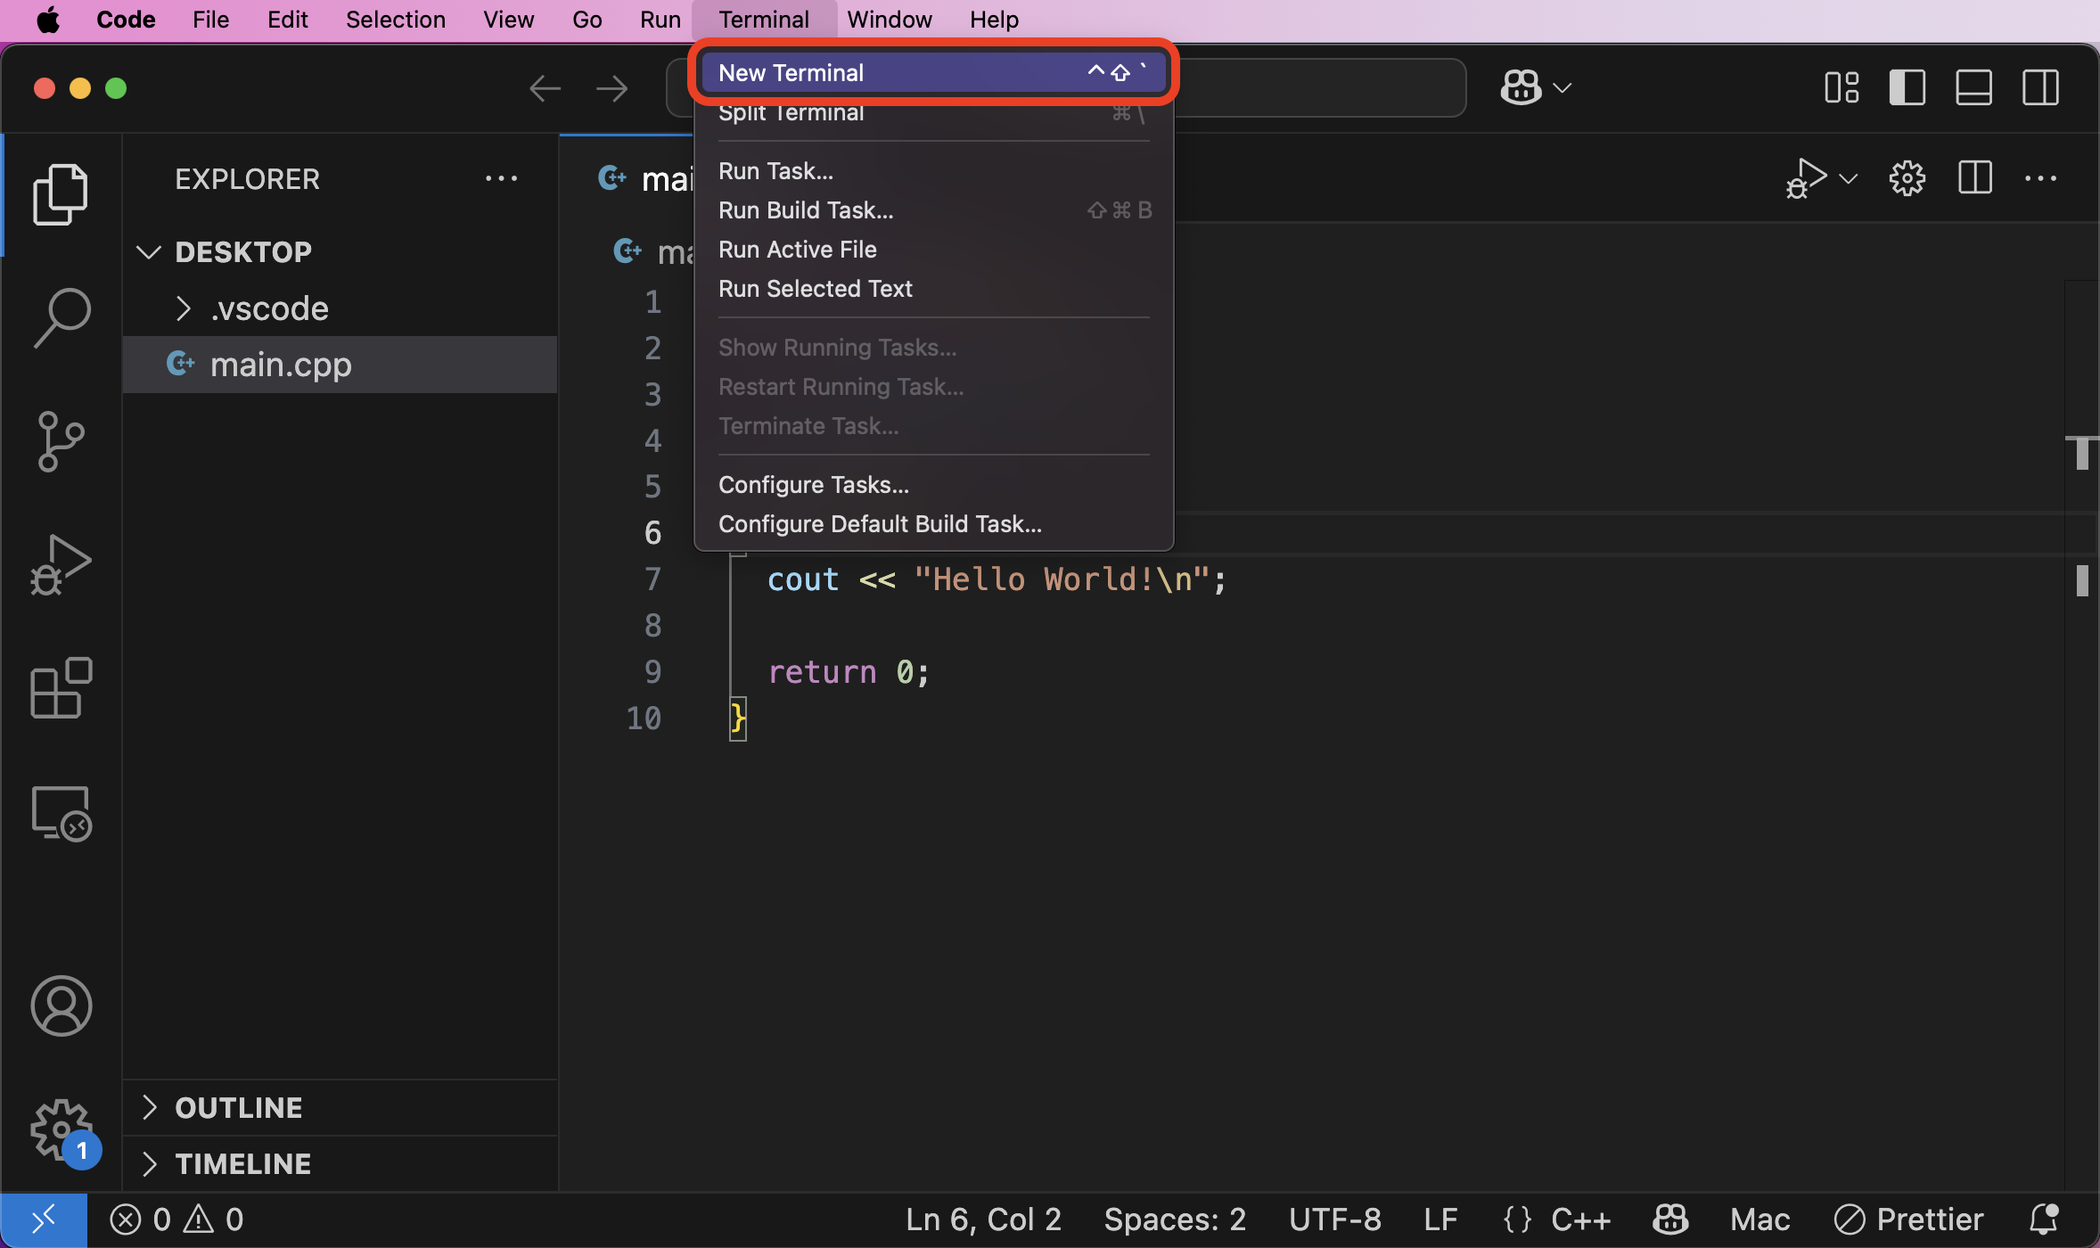Open the Extensions view
Screen dimensions: 2100x1248
(x=60, y=688)
